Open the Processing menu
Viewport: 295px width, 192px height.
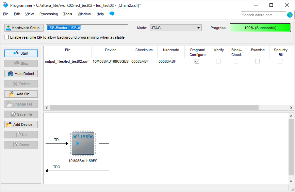pyautogui.click(x=48, y=14)
